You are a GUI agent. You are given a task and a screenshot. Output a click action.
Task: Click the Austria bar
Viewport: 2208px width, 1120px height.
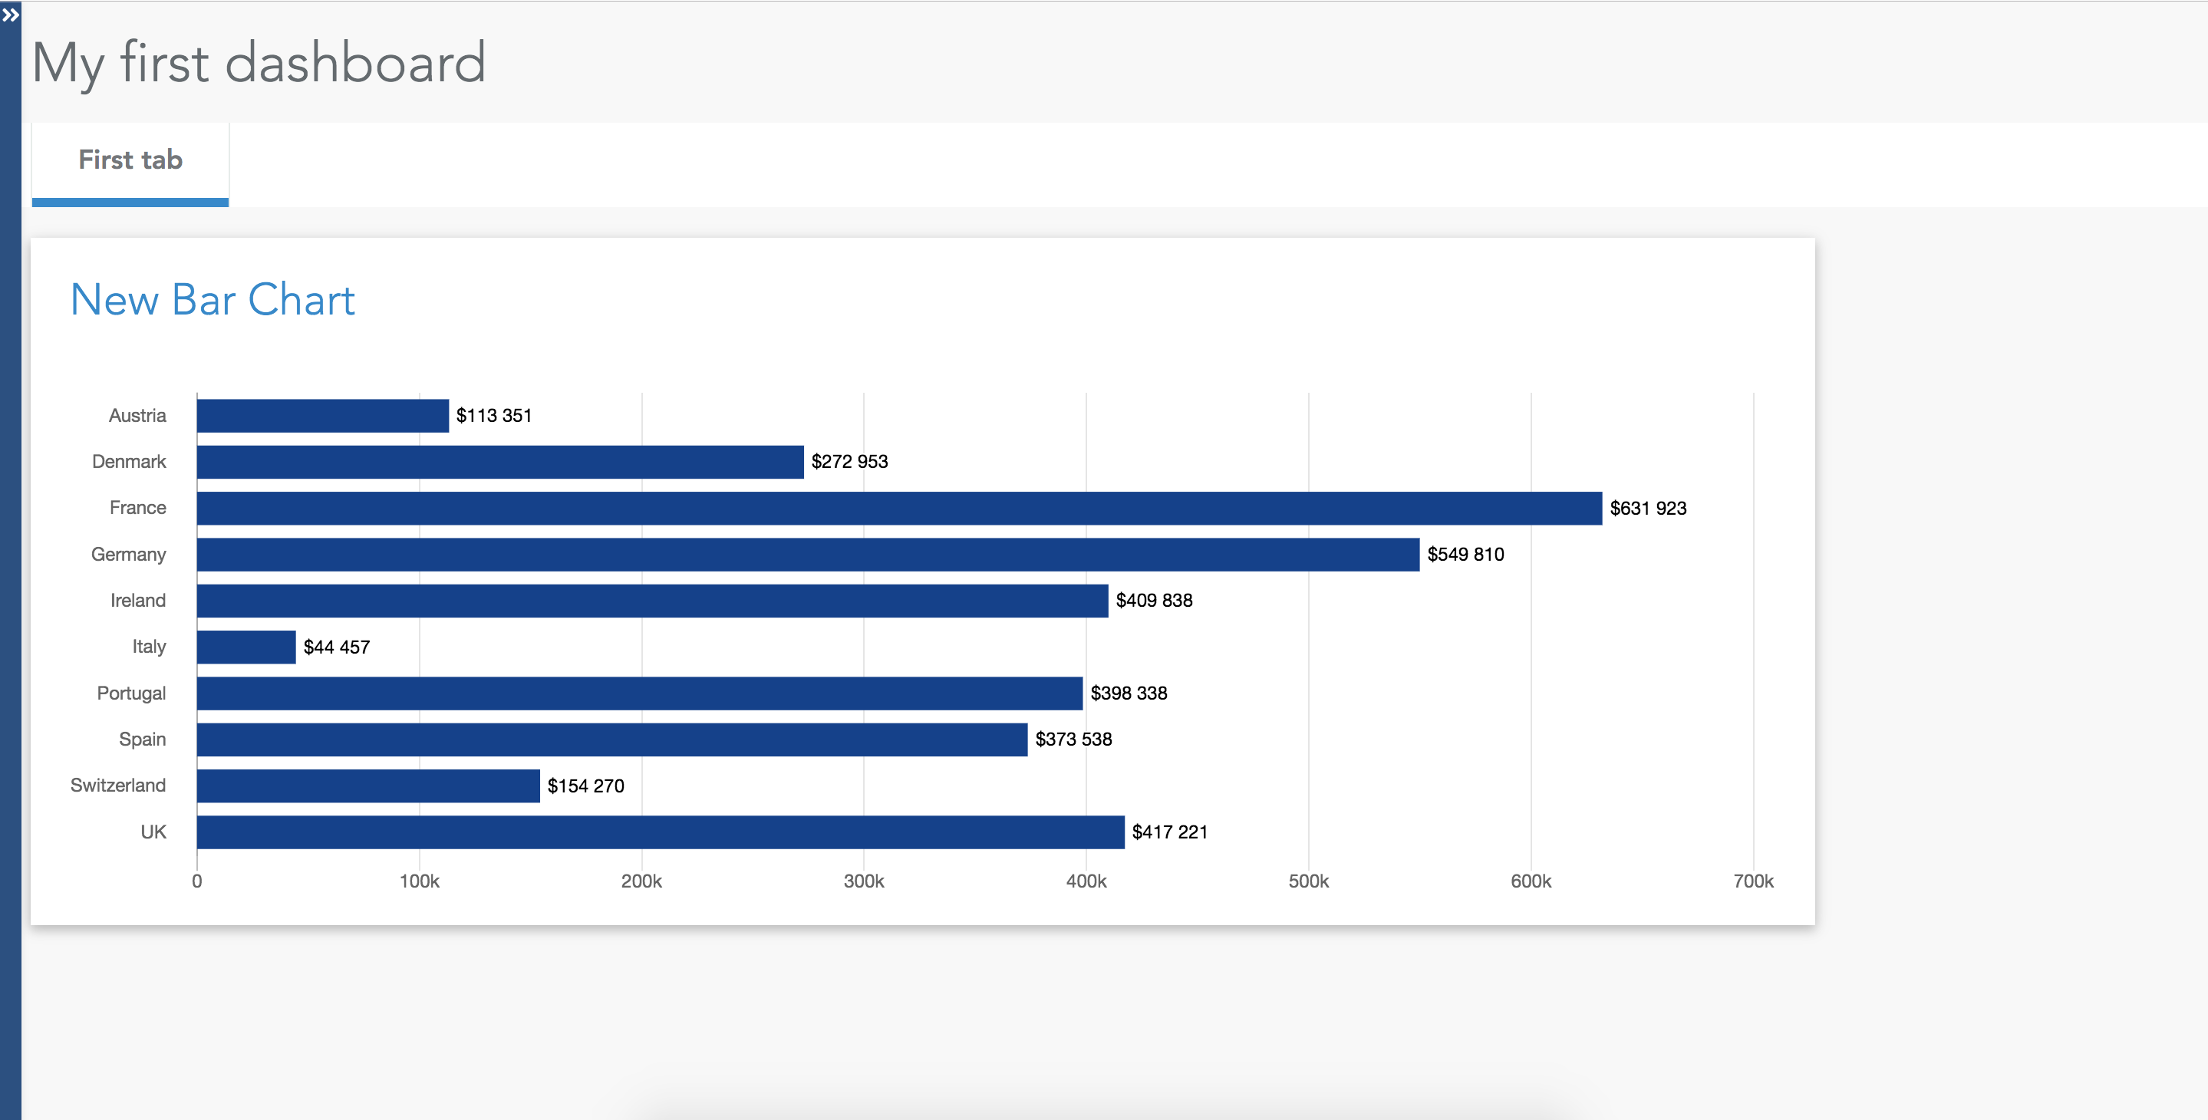(322, 416)
